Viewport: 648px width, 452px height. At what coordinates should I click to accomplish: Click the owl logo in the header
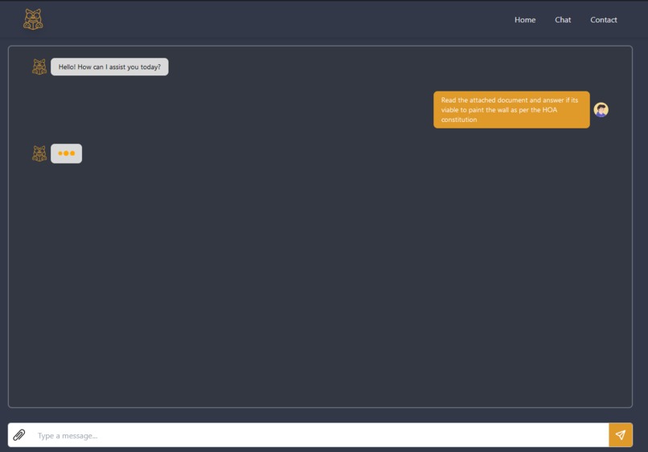pyautogui.click(x=33, y=19)
